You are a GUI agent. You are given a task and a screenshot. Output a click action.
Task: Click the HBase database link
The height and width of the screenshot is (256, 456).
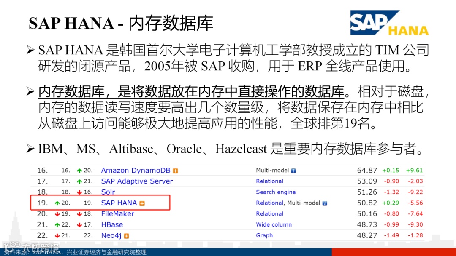click(112, 225)
